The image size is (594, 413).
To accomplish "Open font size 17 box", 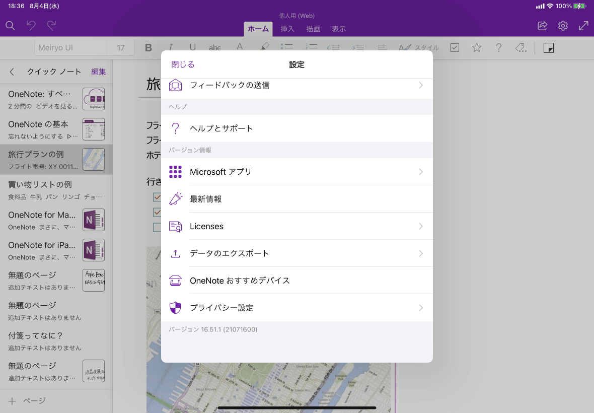I will [120, 48].
